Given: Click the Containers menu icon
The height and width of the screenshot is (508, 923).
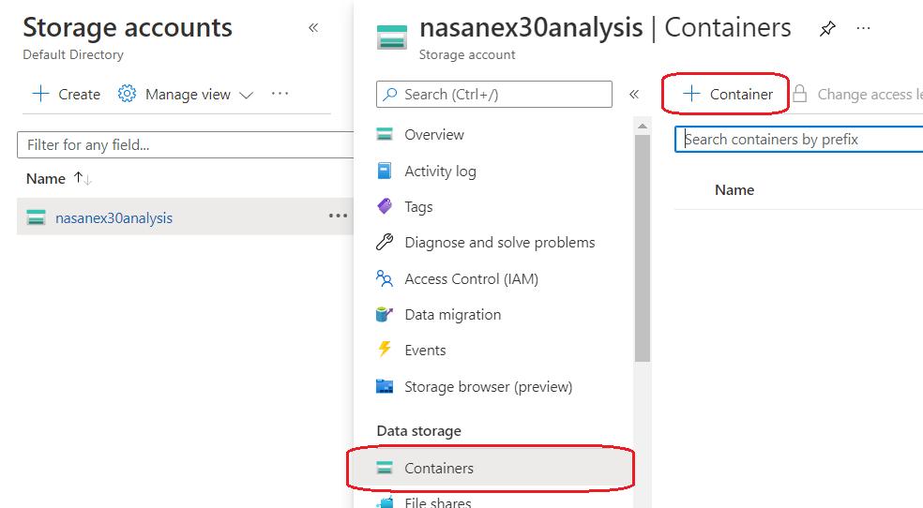Looking at the screenshot, I should pos(385,468).
